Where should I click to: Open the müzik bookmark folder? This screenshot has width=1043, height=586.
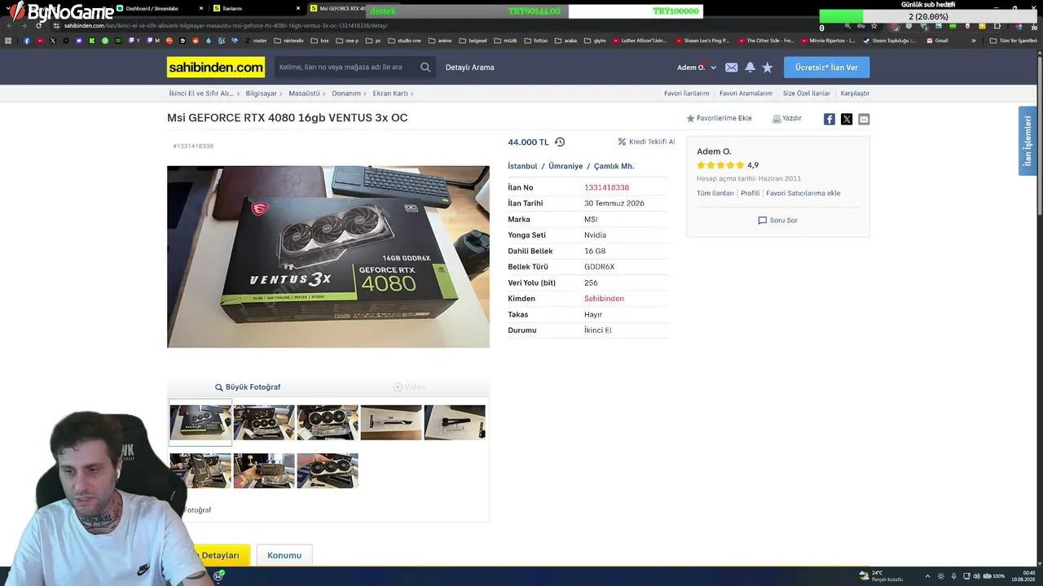click(x=505, y=41)
